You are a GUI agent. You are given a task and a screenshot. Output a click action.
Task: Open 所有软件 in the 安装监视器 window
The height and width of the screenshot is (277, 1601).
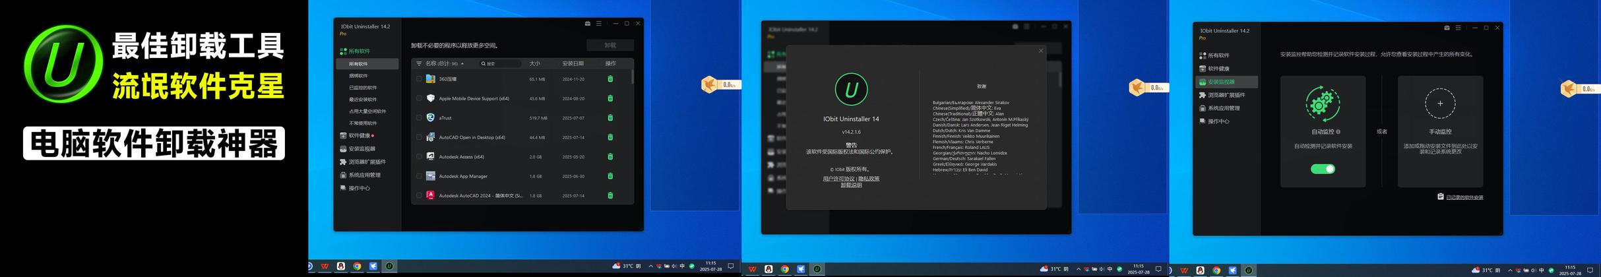pyautogui.click(x=1214, y=55)
